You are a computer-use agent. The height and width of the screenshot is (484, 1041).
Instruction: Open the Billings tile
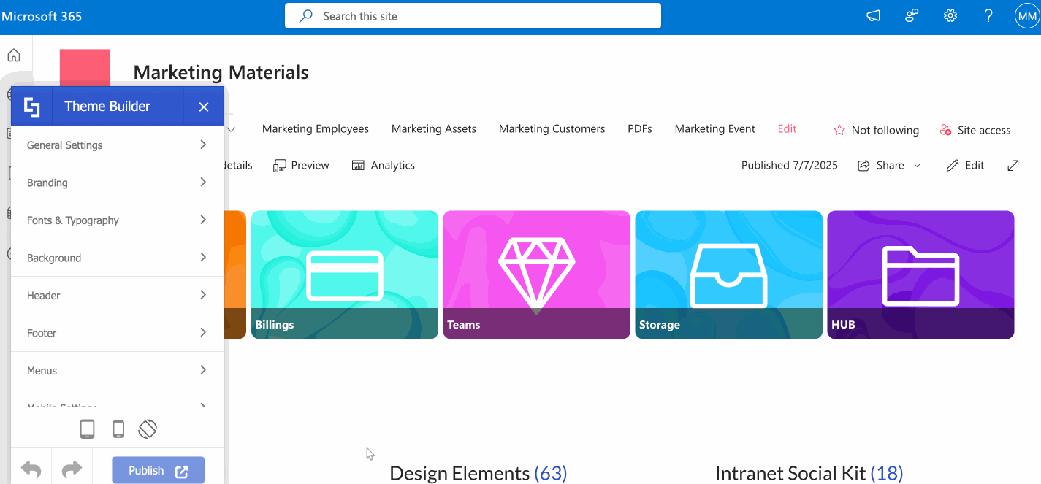(345, 274)
